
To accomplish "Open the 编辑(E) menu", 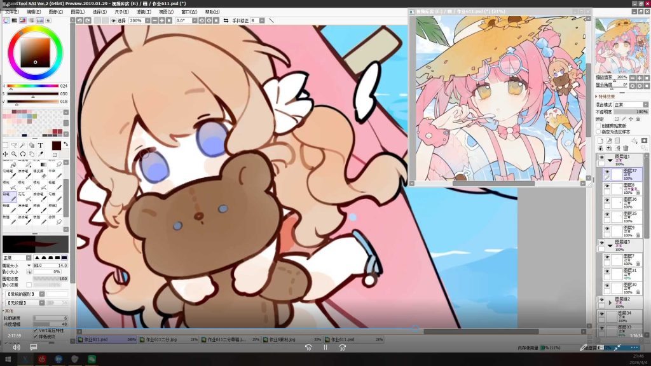I will pos(34,12).
